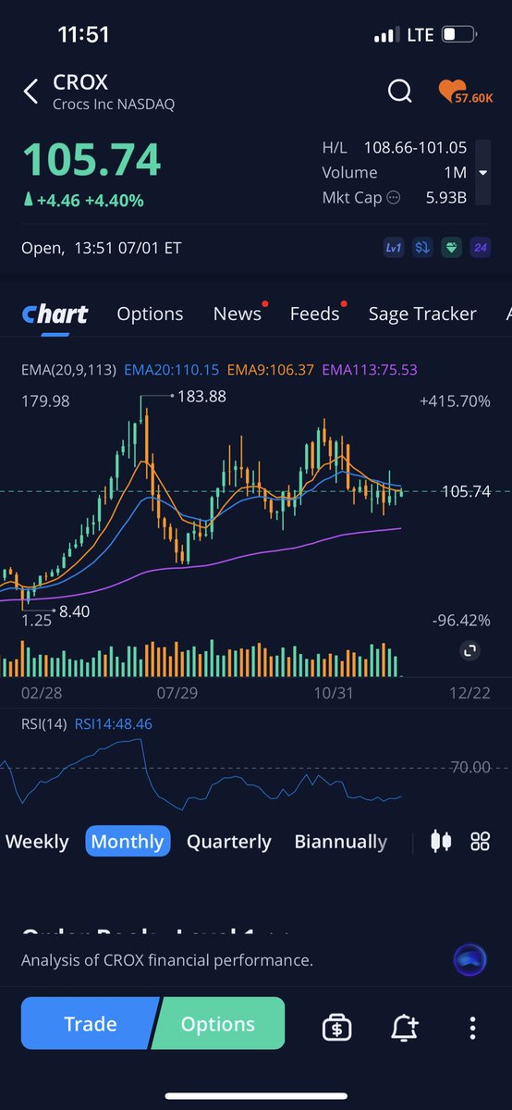This screenshot has height=1110, width=512.
Task: Open the search magnifier icon
Action: [399, 91]
